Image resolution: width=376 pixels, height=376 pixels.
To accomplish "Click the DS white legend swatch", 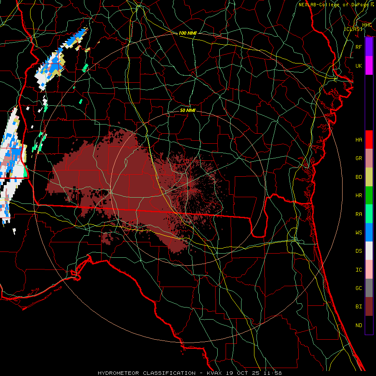I will coord(369,251).
